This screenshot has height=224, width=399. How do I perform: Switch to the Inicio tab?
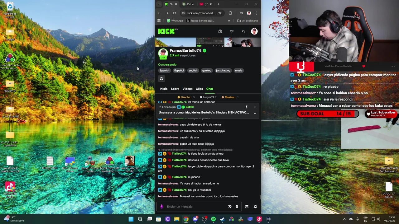point(164,89)
